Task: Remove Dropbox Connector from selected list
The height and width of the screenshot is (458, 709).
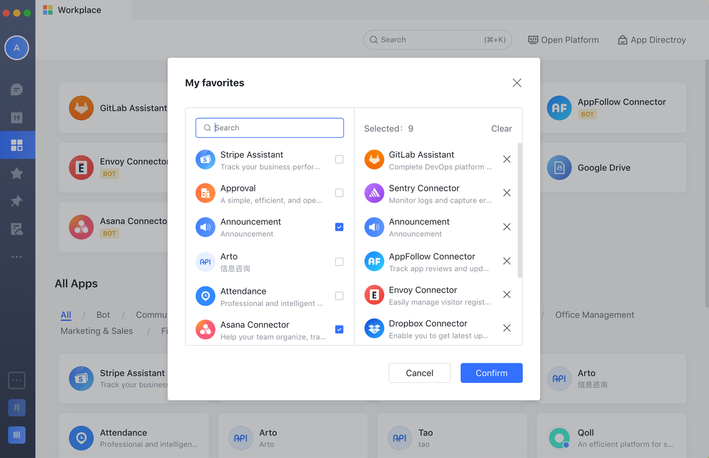Action: pyautogui.click(x=506, y=328)
